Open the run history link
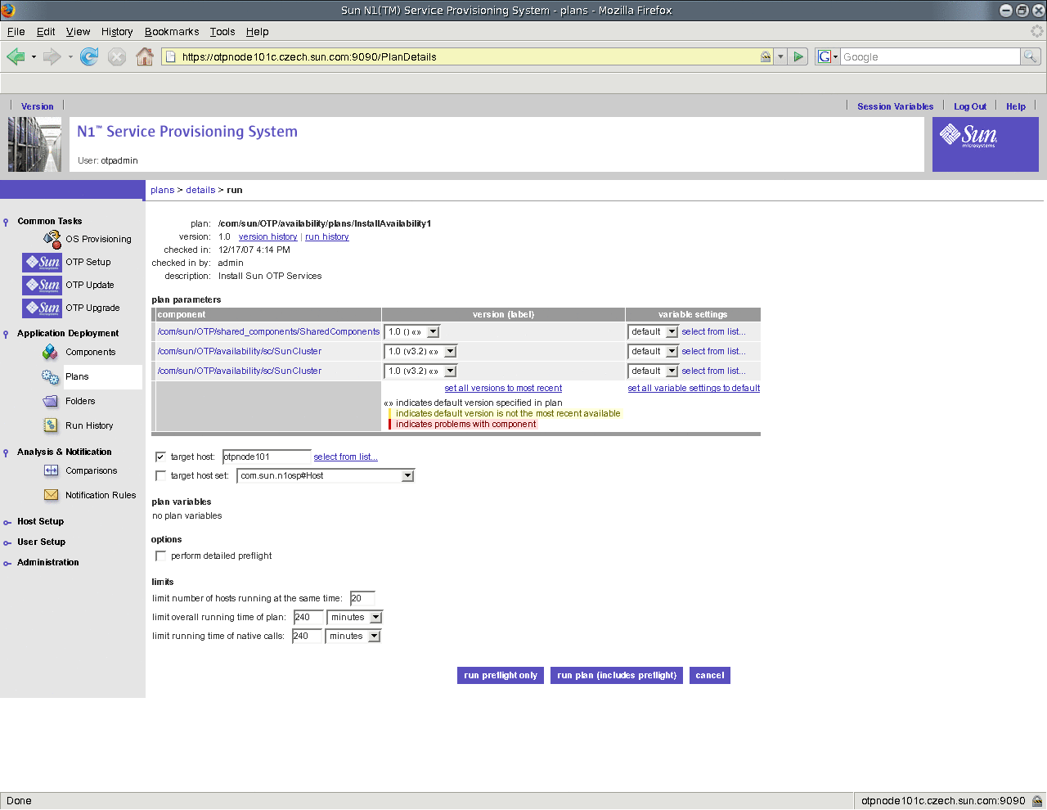The image size is (1047, 810). point(327,237)
